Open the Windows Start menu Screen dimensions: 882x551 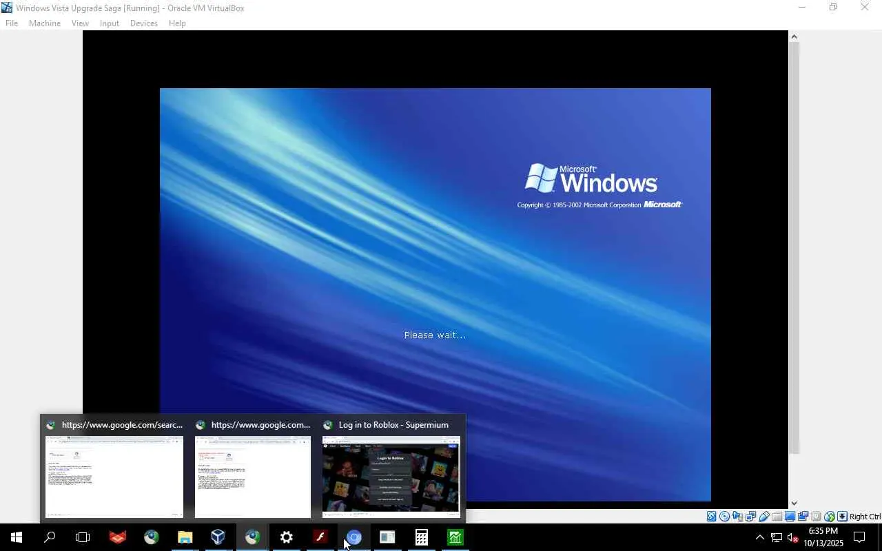tap(17, 537)
